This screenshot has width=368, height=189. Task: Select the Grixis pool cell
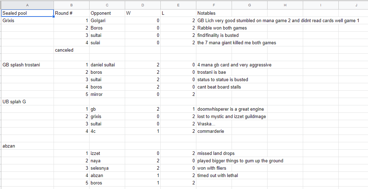click(x=28, y=21)
